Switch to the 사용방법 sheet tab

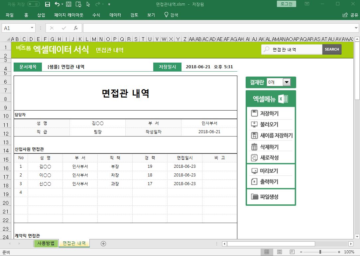[x=46, y=243]
